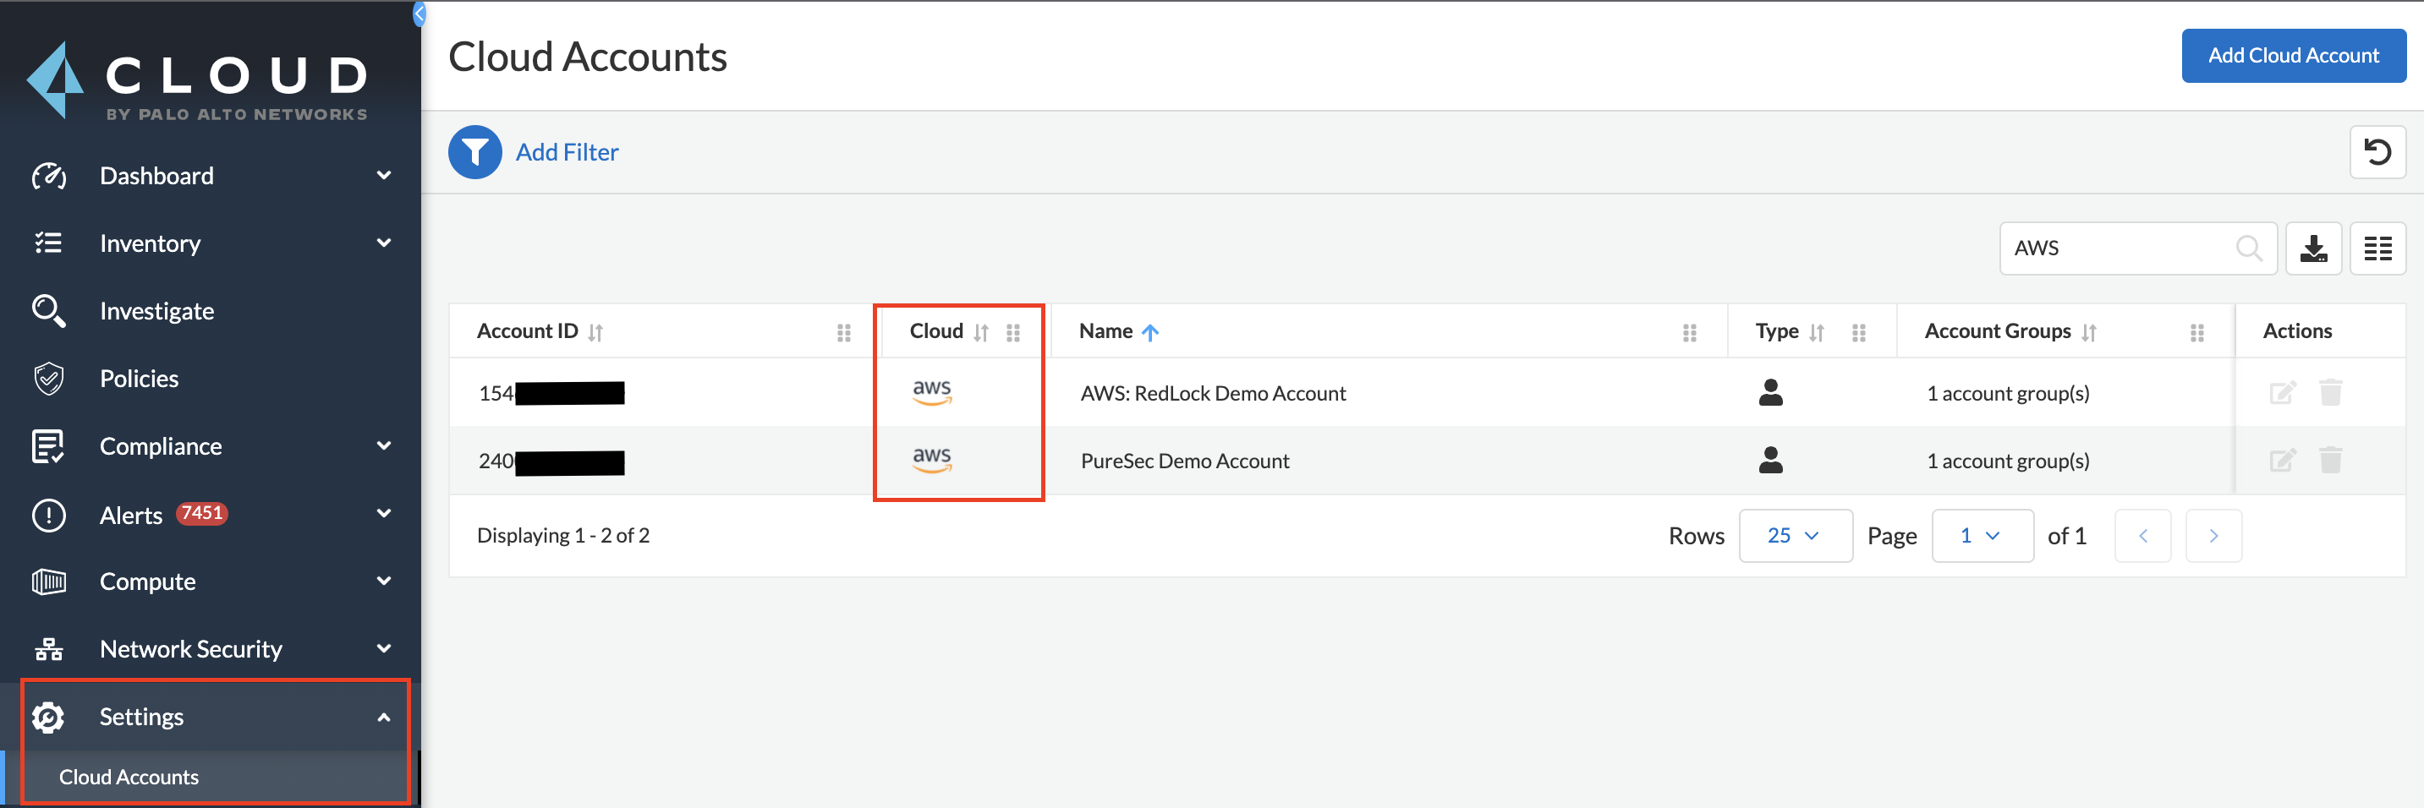The width and height of the screenshot is (2424, 808).
Task: Collapse the sidebar with the arrow handle
Action: point(419,14)
